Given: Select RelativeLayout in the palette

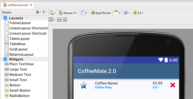Looking at the screenshot, I should tap(19, 54).
